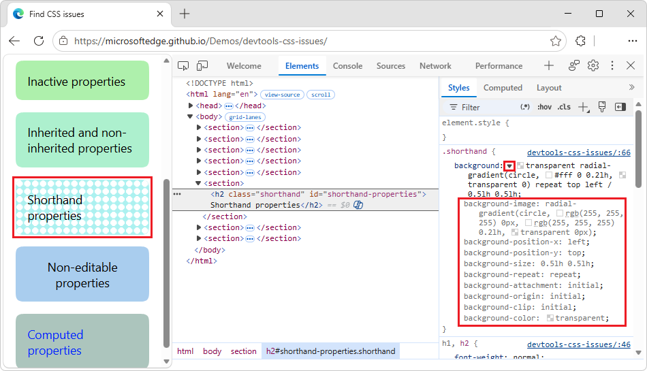Click the view-source badge on html
This screenshot has height=371, width=647.
click(282, 95)
